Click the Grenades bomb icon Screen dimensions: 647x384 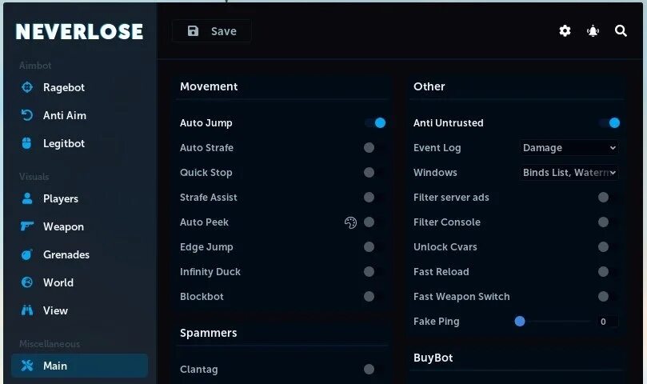27,254
